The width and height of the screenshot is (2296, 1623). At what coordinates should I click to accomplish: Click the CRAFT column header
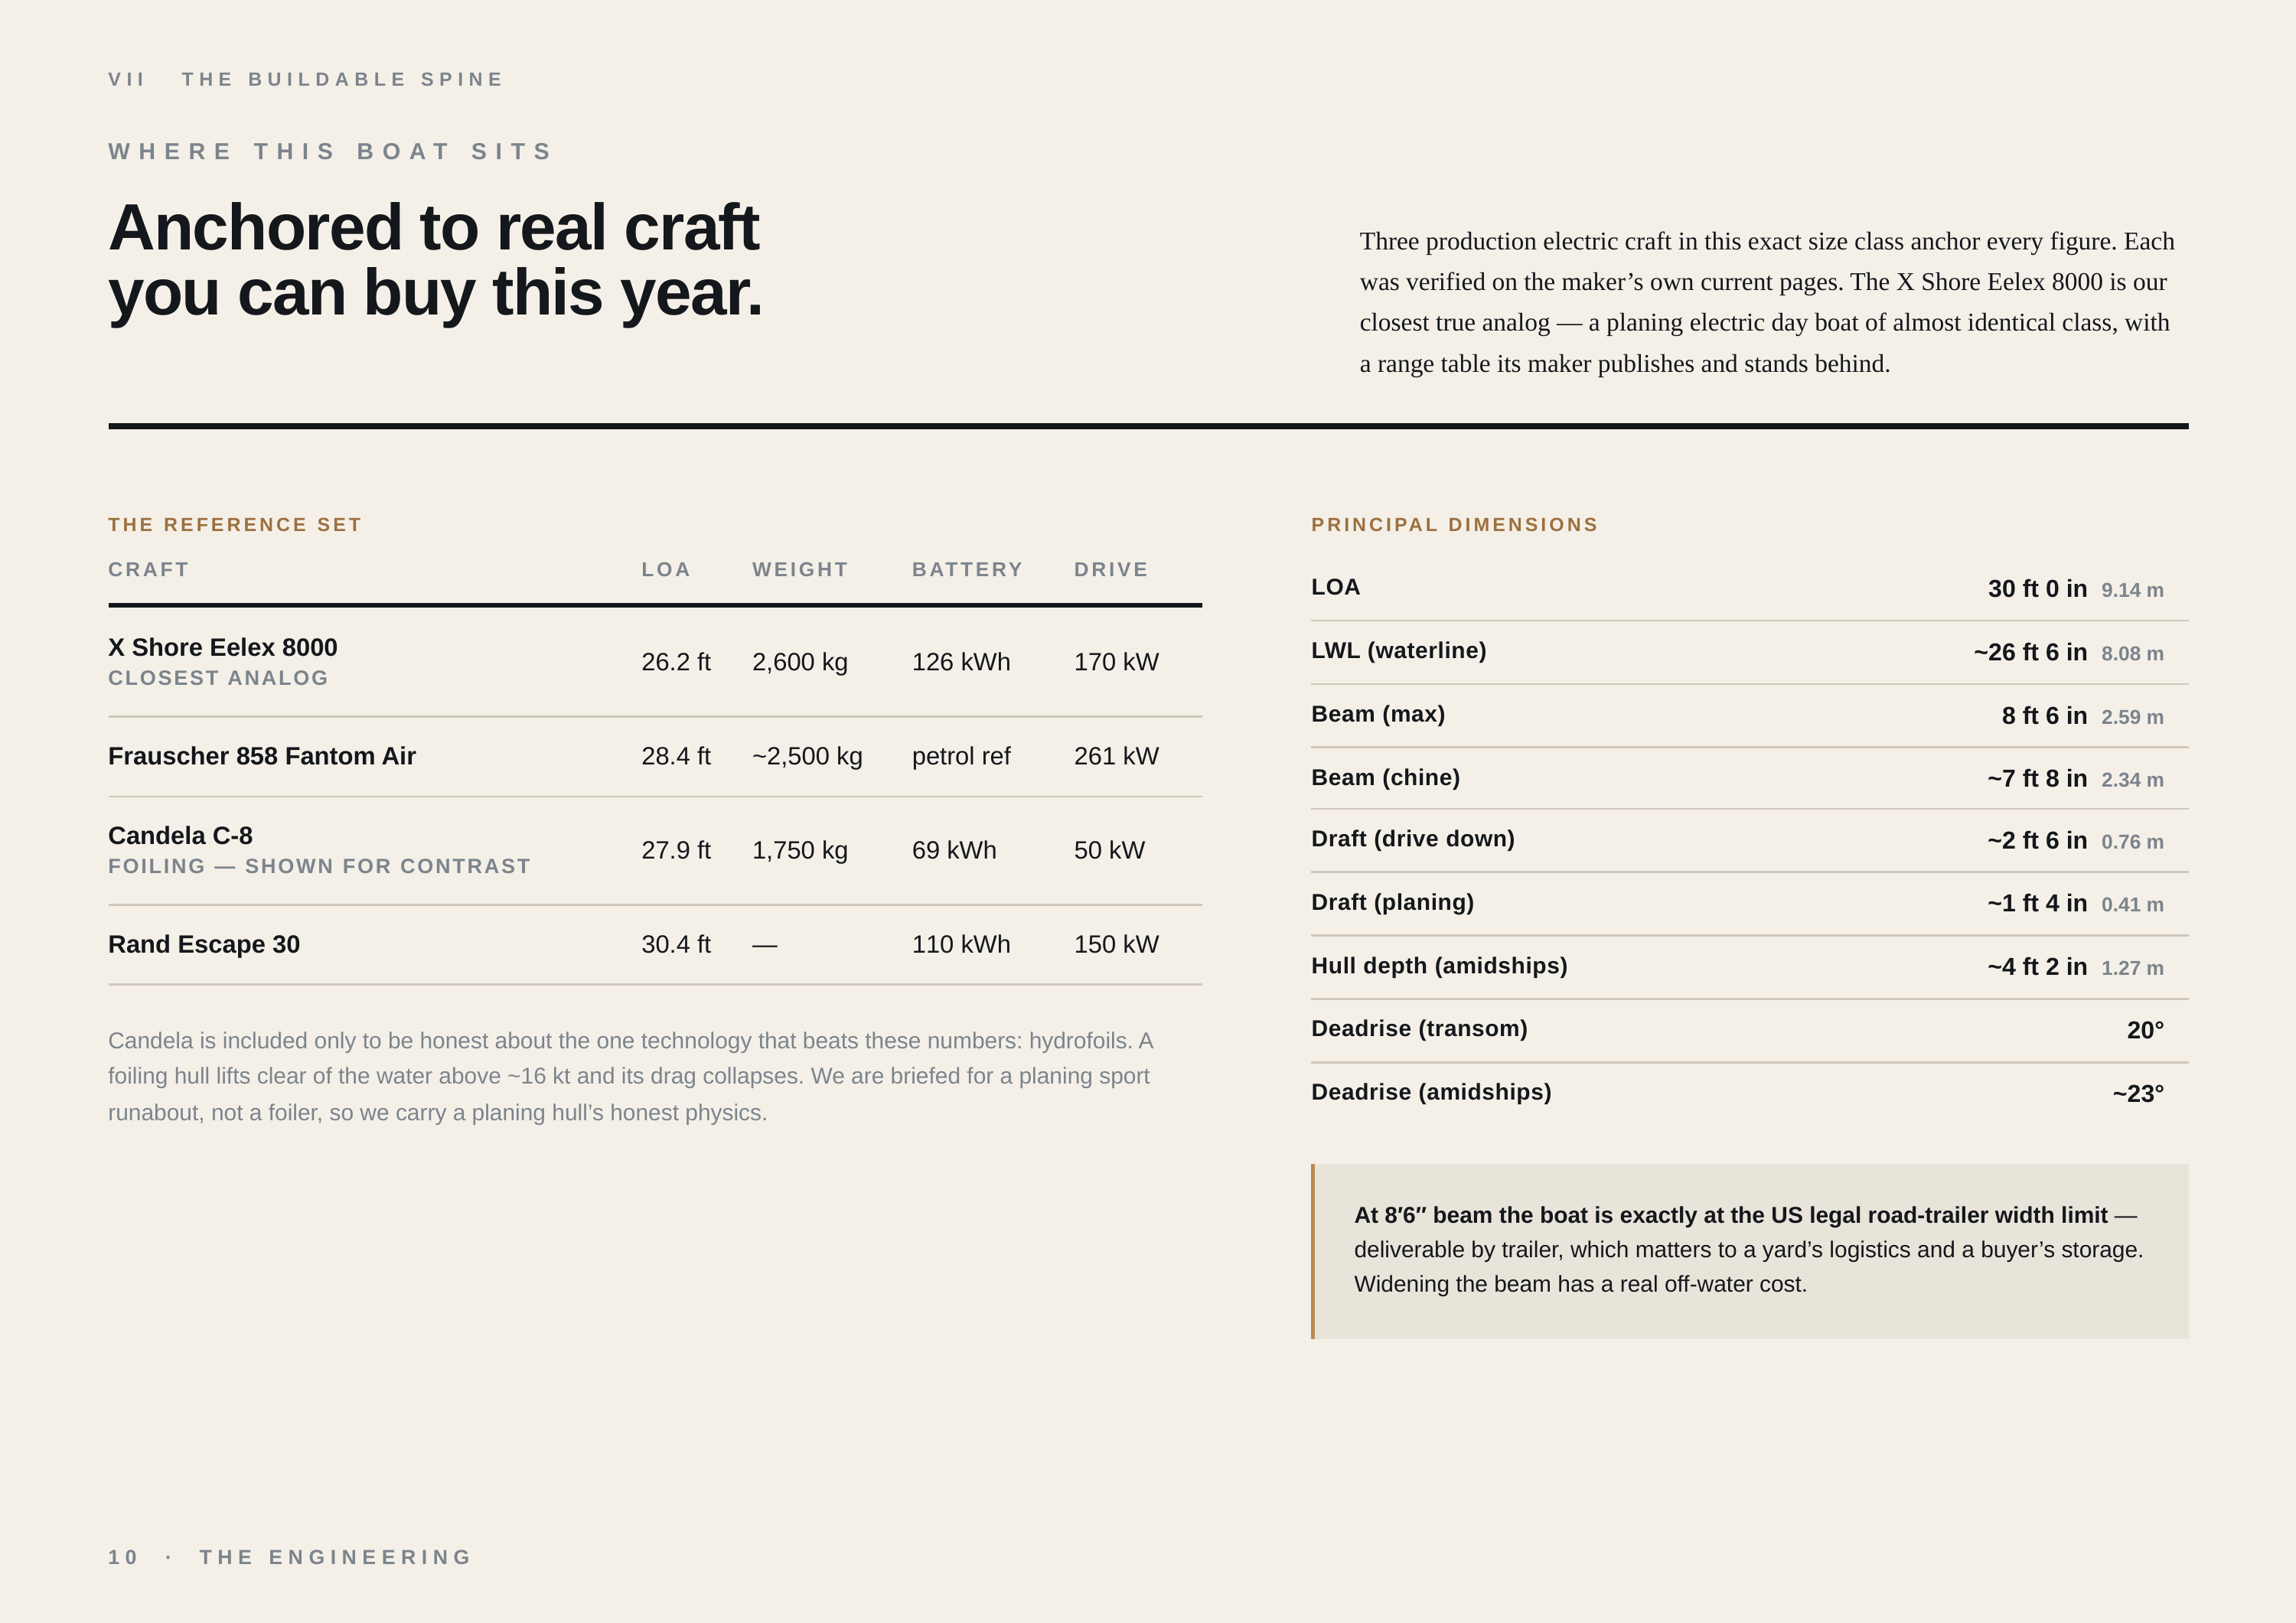click(x=149, y=569)
